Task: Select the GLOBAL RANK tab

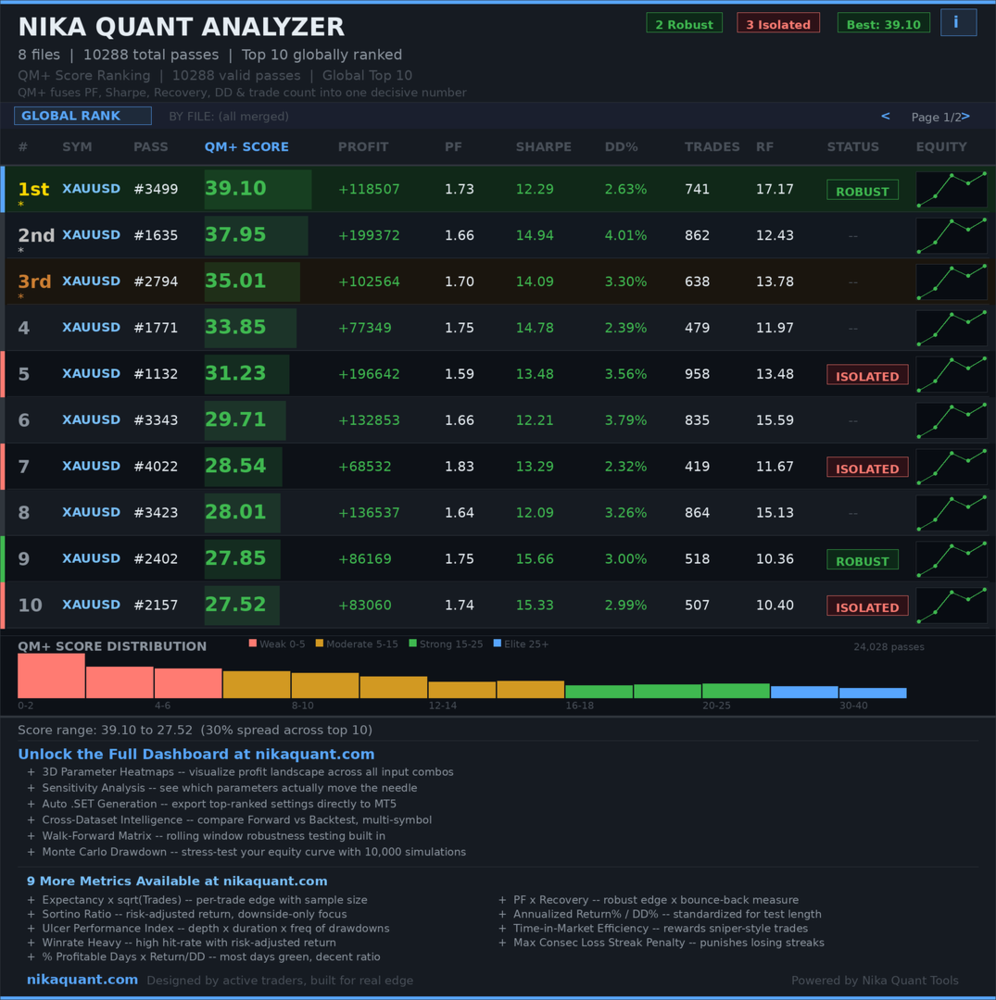Action: 82,116
